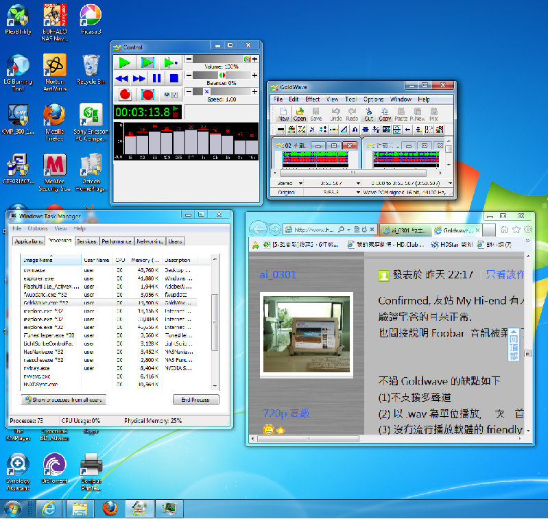Click the fade triangle effect icon in GoldWave
The width and height of the screenshot is (548, 519).
(x=344, y=130)
